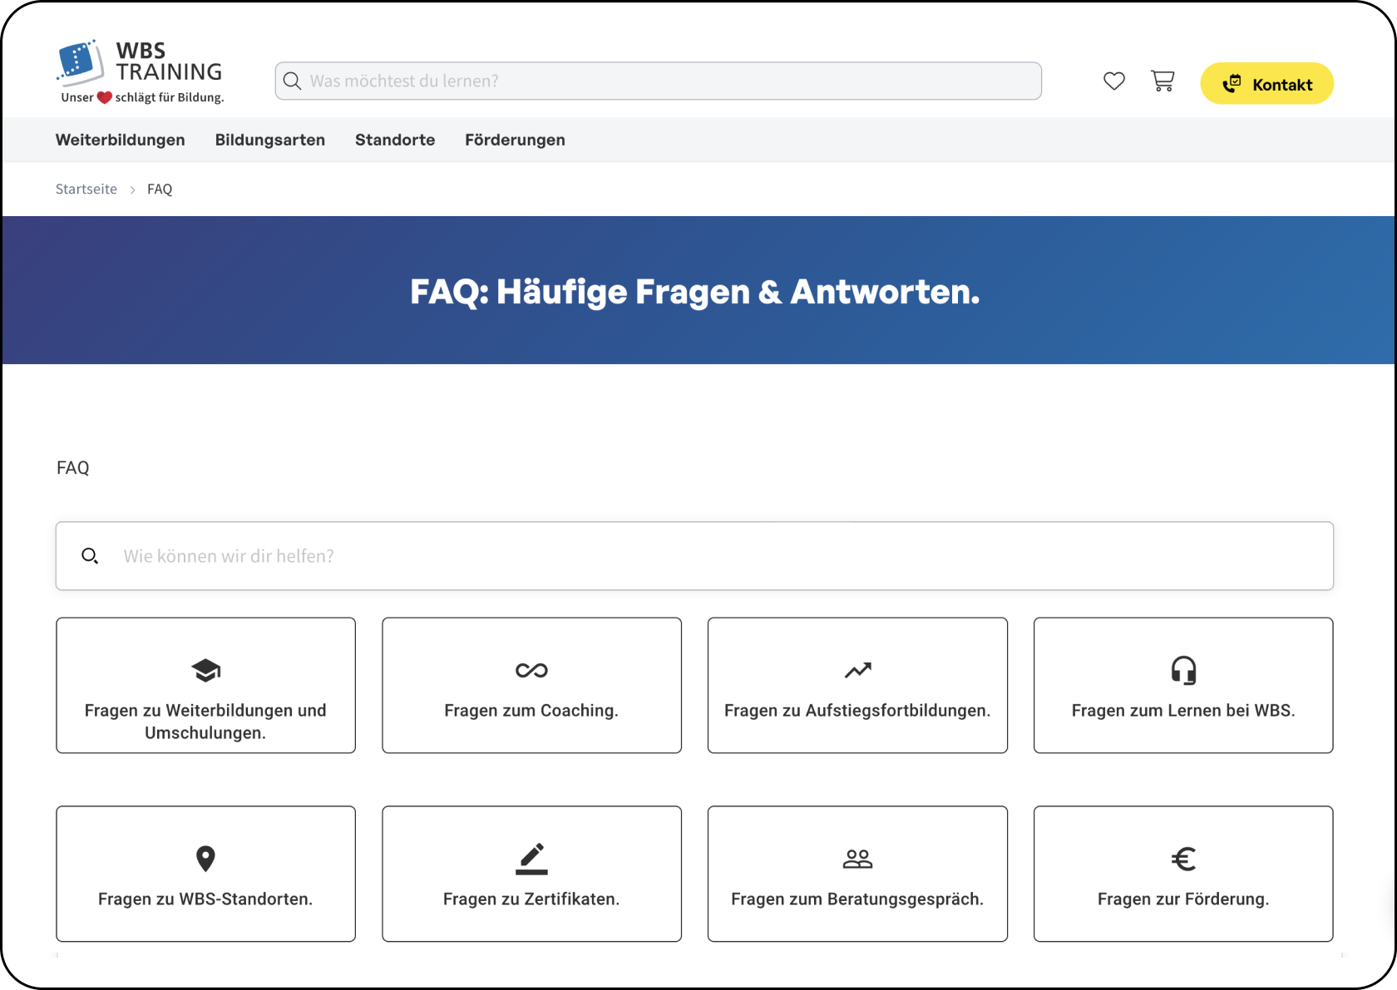Click the WBS Training logo
This screenshot has width=1397, height=990.
click(140, 72)
